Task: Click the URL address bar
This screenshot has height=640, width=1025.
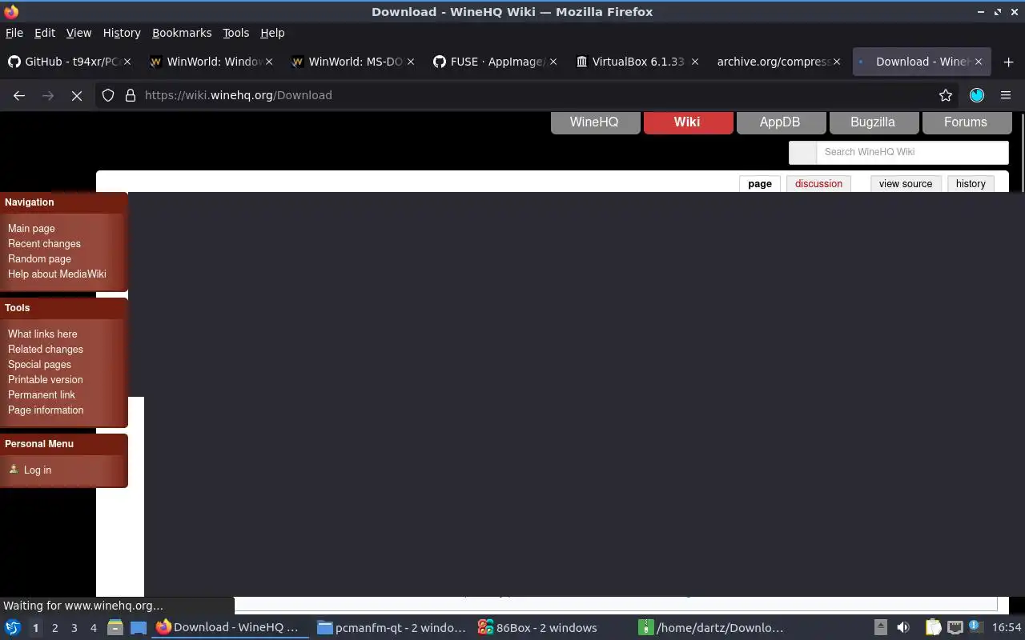Action: 529,95
